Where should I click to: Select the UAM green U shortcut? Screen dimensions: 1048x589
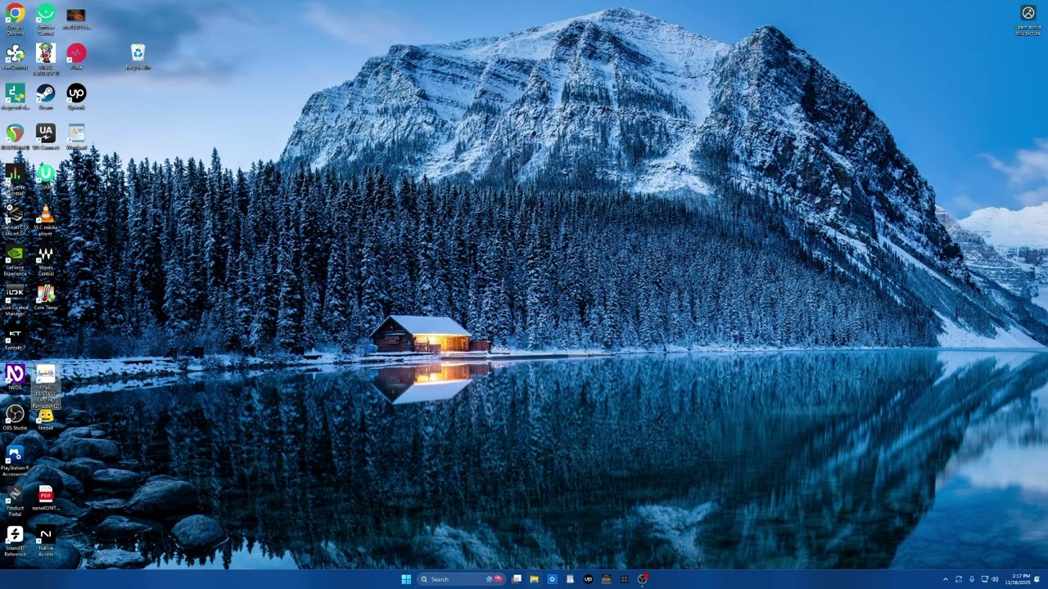point(46,175)
